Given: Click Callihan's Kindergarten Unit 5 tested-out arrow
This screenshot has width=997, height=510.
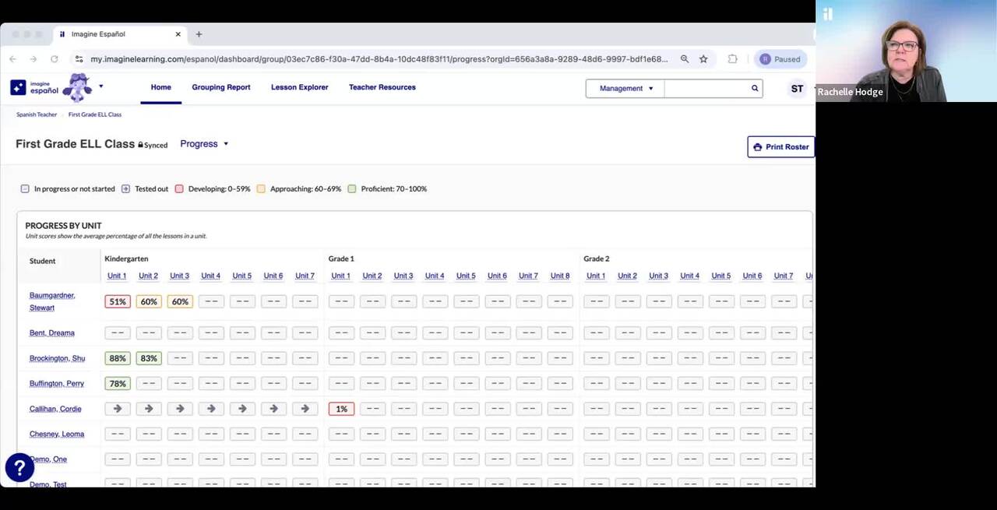Looking at the screenshot, I should [x=242, y=409].
